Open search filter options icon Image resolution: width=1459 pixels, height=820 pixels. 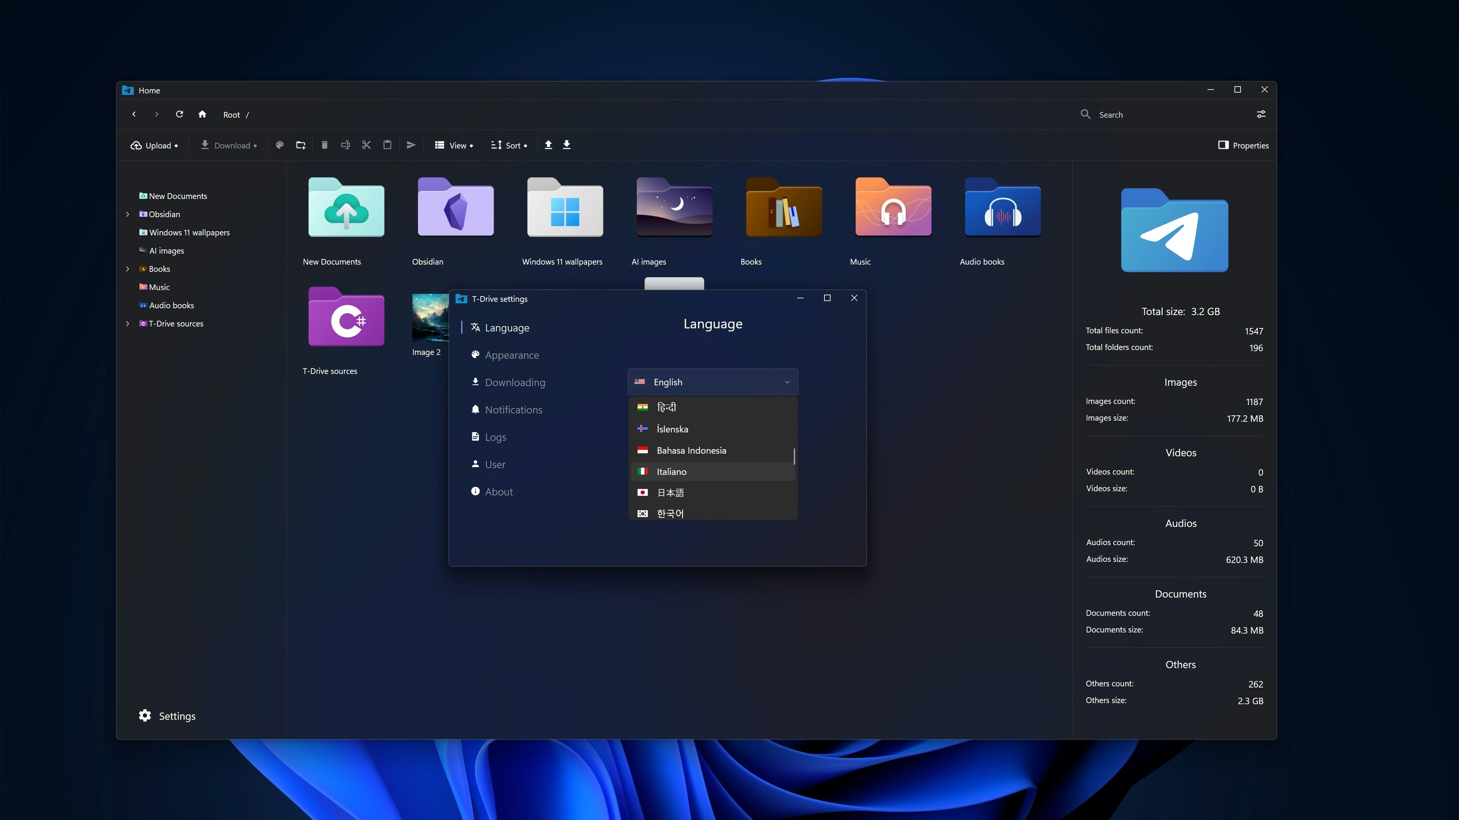[1261, 114]
